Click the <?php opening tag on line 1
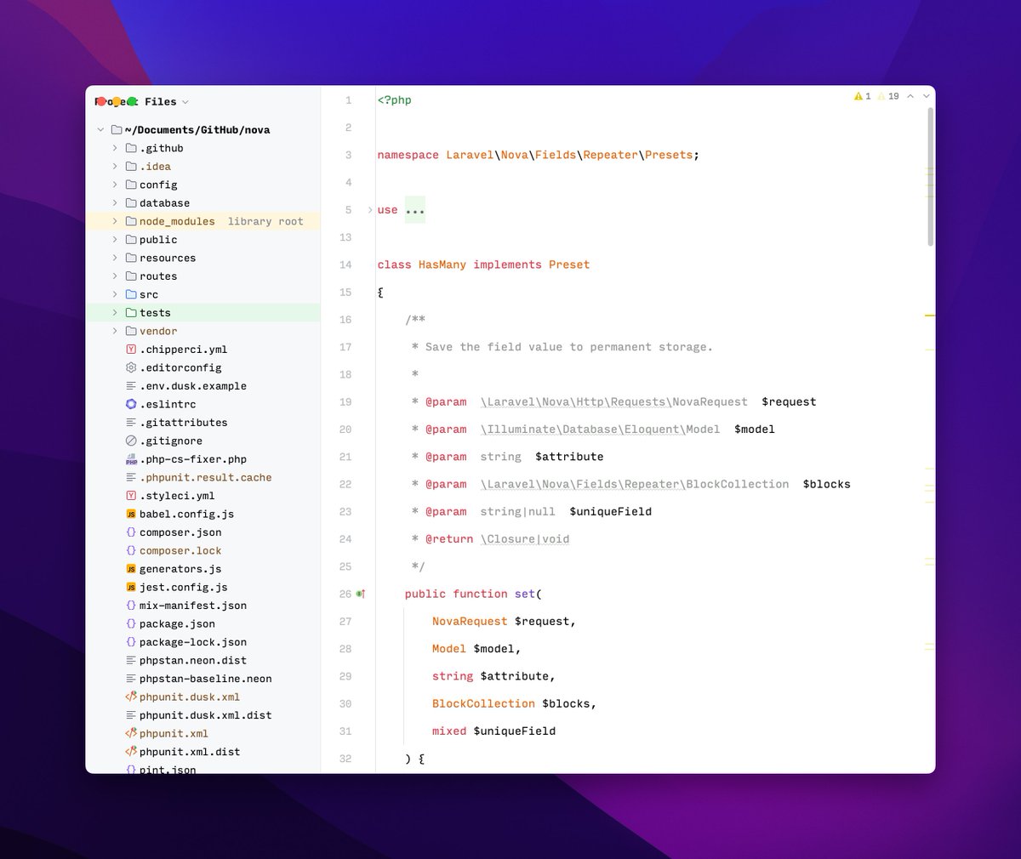 [395, 100]
